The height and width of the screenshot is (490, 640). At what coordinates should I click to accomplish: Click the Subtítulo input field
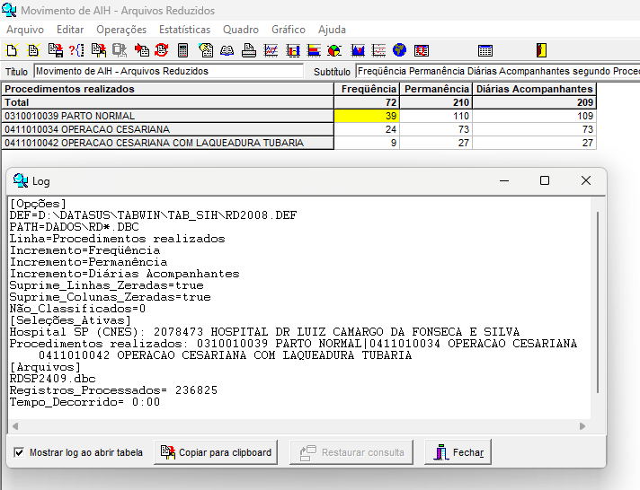point(498,71)
